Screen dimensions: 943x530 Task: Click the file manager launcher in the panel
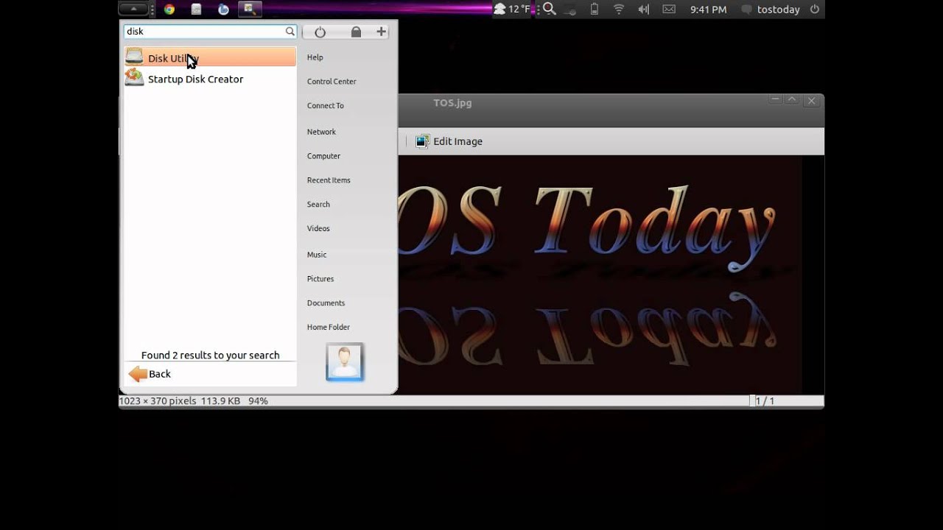(x=196, y=10)
